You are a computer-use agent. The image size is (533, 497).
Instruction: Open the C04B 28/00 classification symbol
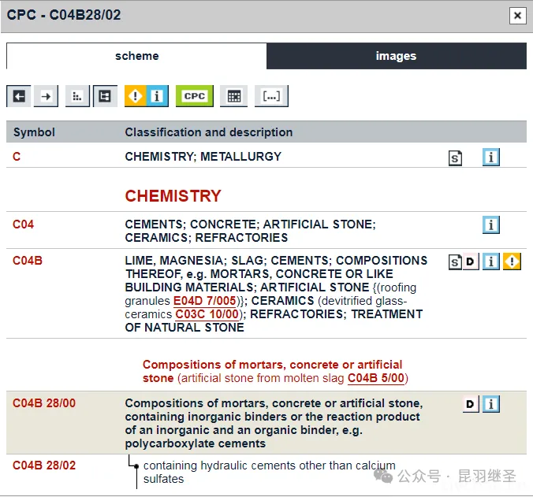[44, 403]
